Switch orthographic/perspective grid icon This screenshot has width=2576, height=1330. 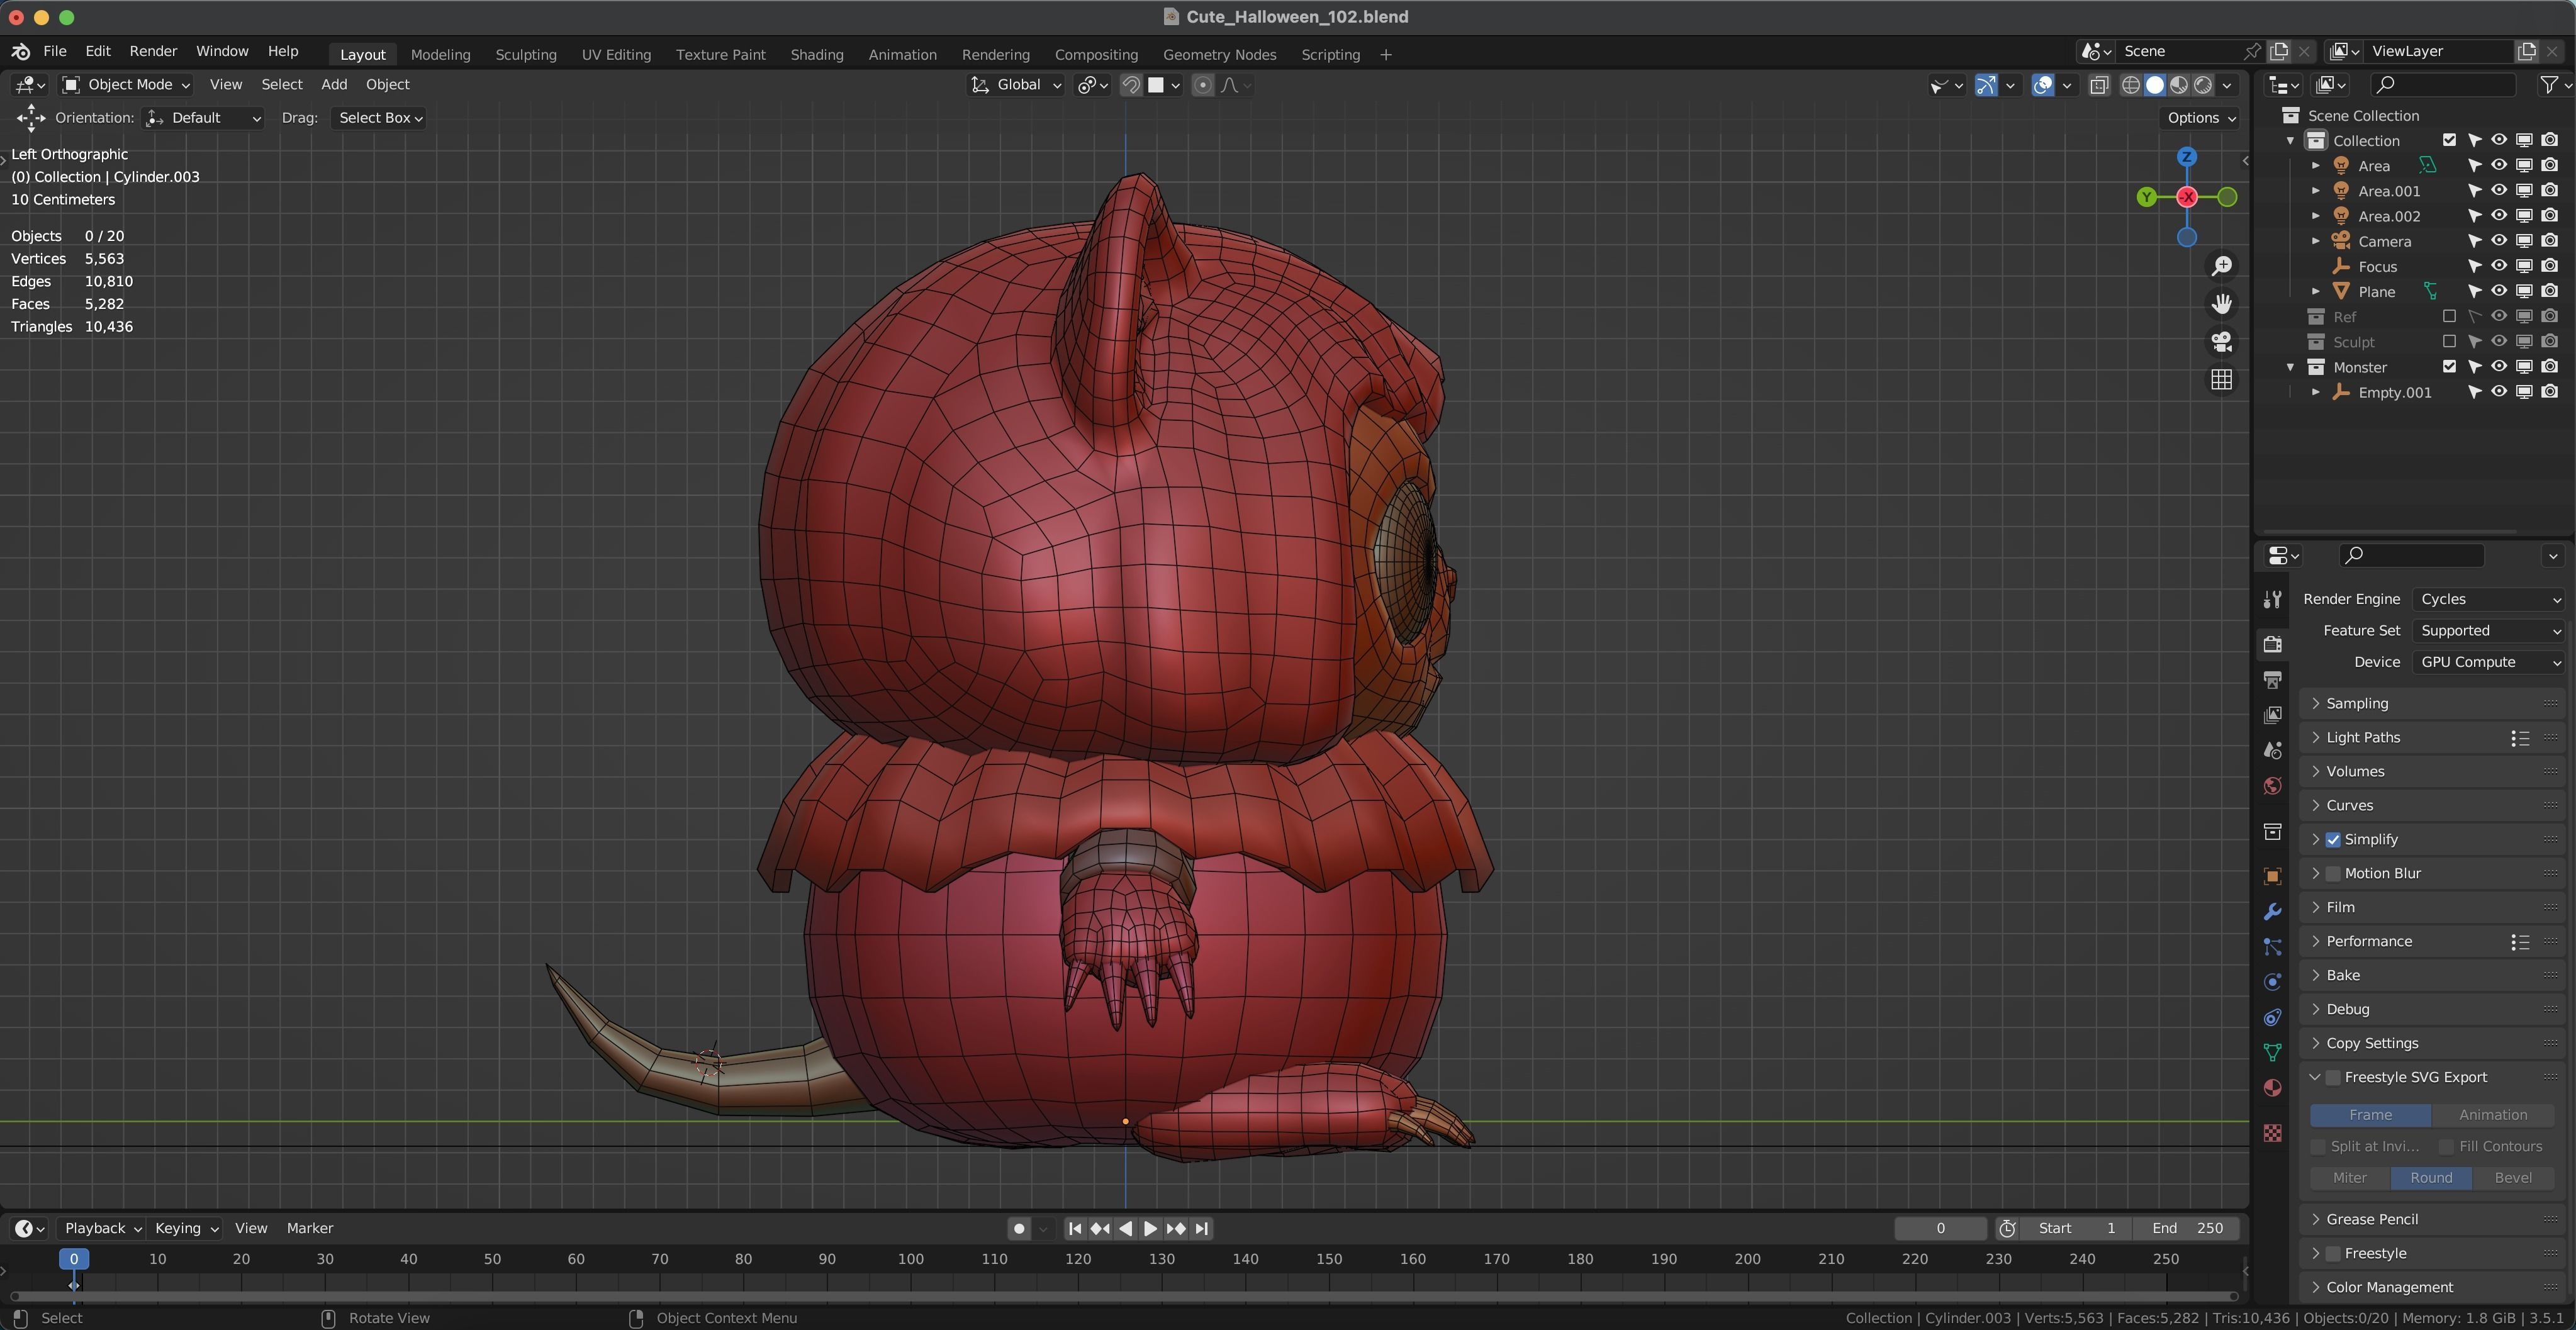click(2221, 380)
